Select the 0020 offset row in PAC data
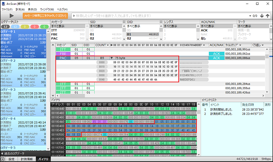The height and width of the screenshot is (162, 273). click(102, 71)
